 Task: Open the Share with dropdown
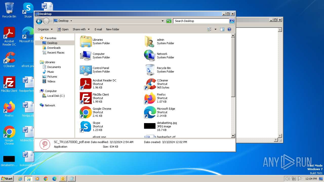coord(81,29)
